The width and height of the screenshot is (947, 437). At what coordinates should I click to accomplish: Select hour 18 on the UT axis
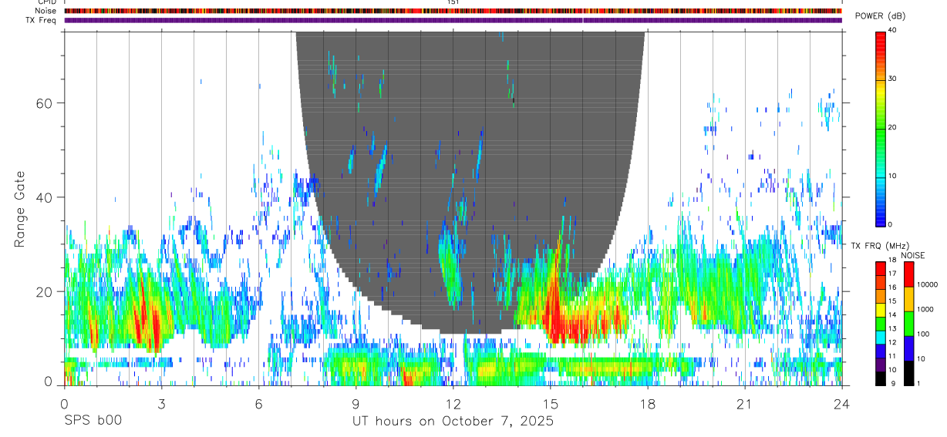click(x=647, y=402)
